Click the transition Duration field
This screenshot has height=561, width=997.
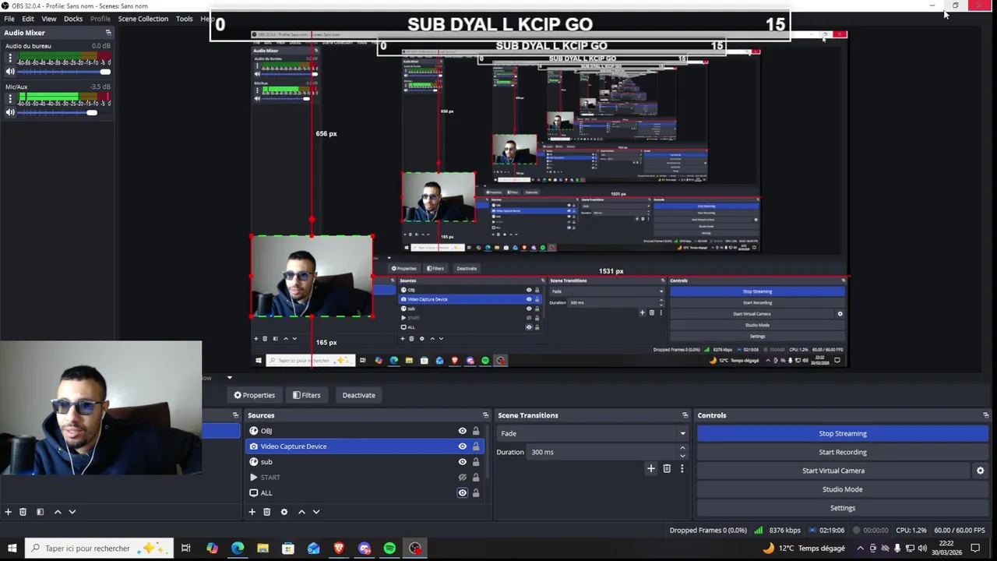(x=603, y=452)
